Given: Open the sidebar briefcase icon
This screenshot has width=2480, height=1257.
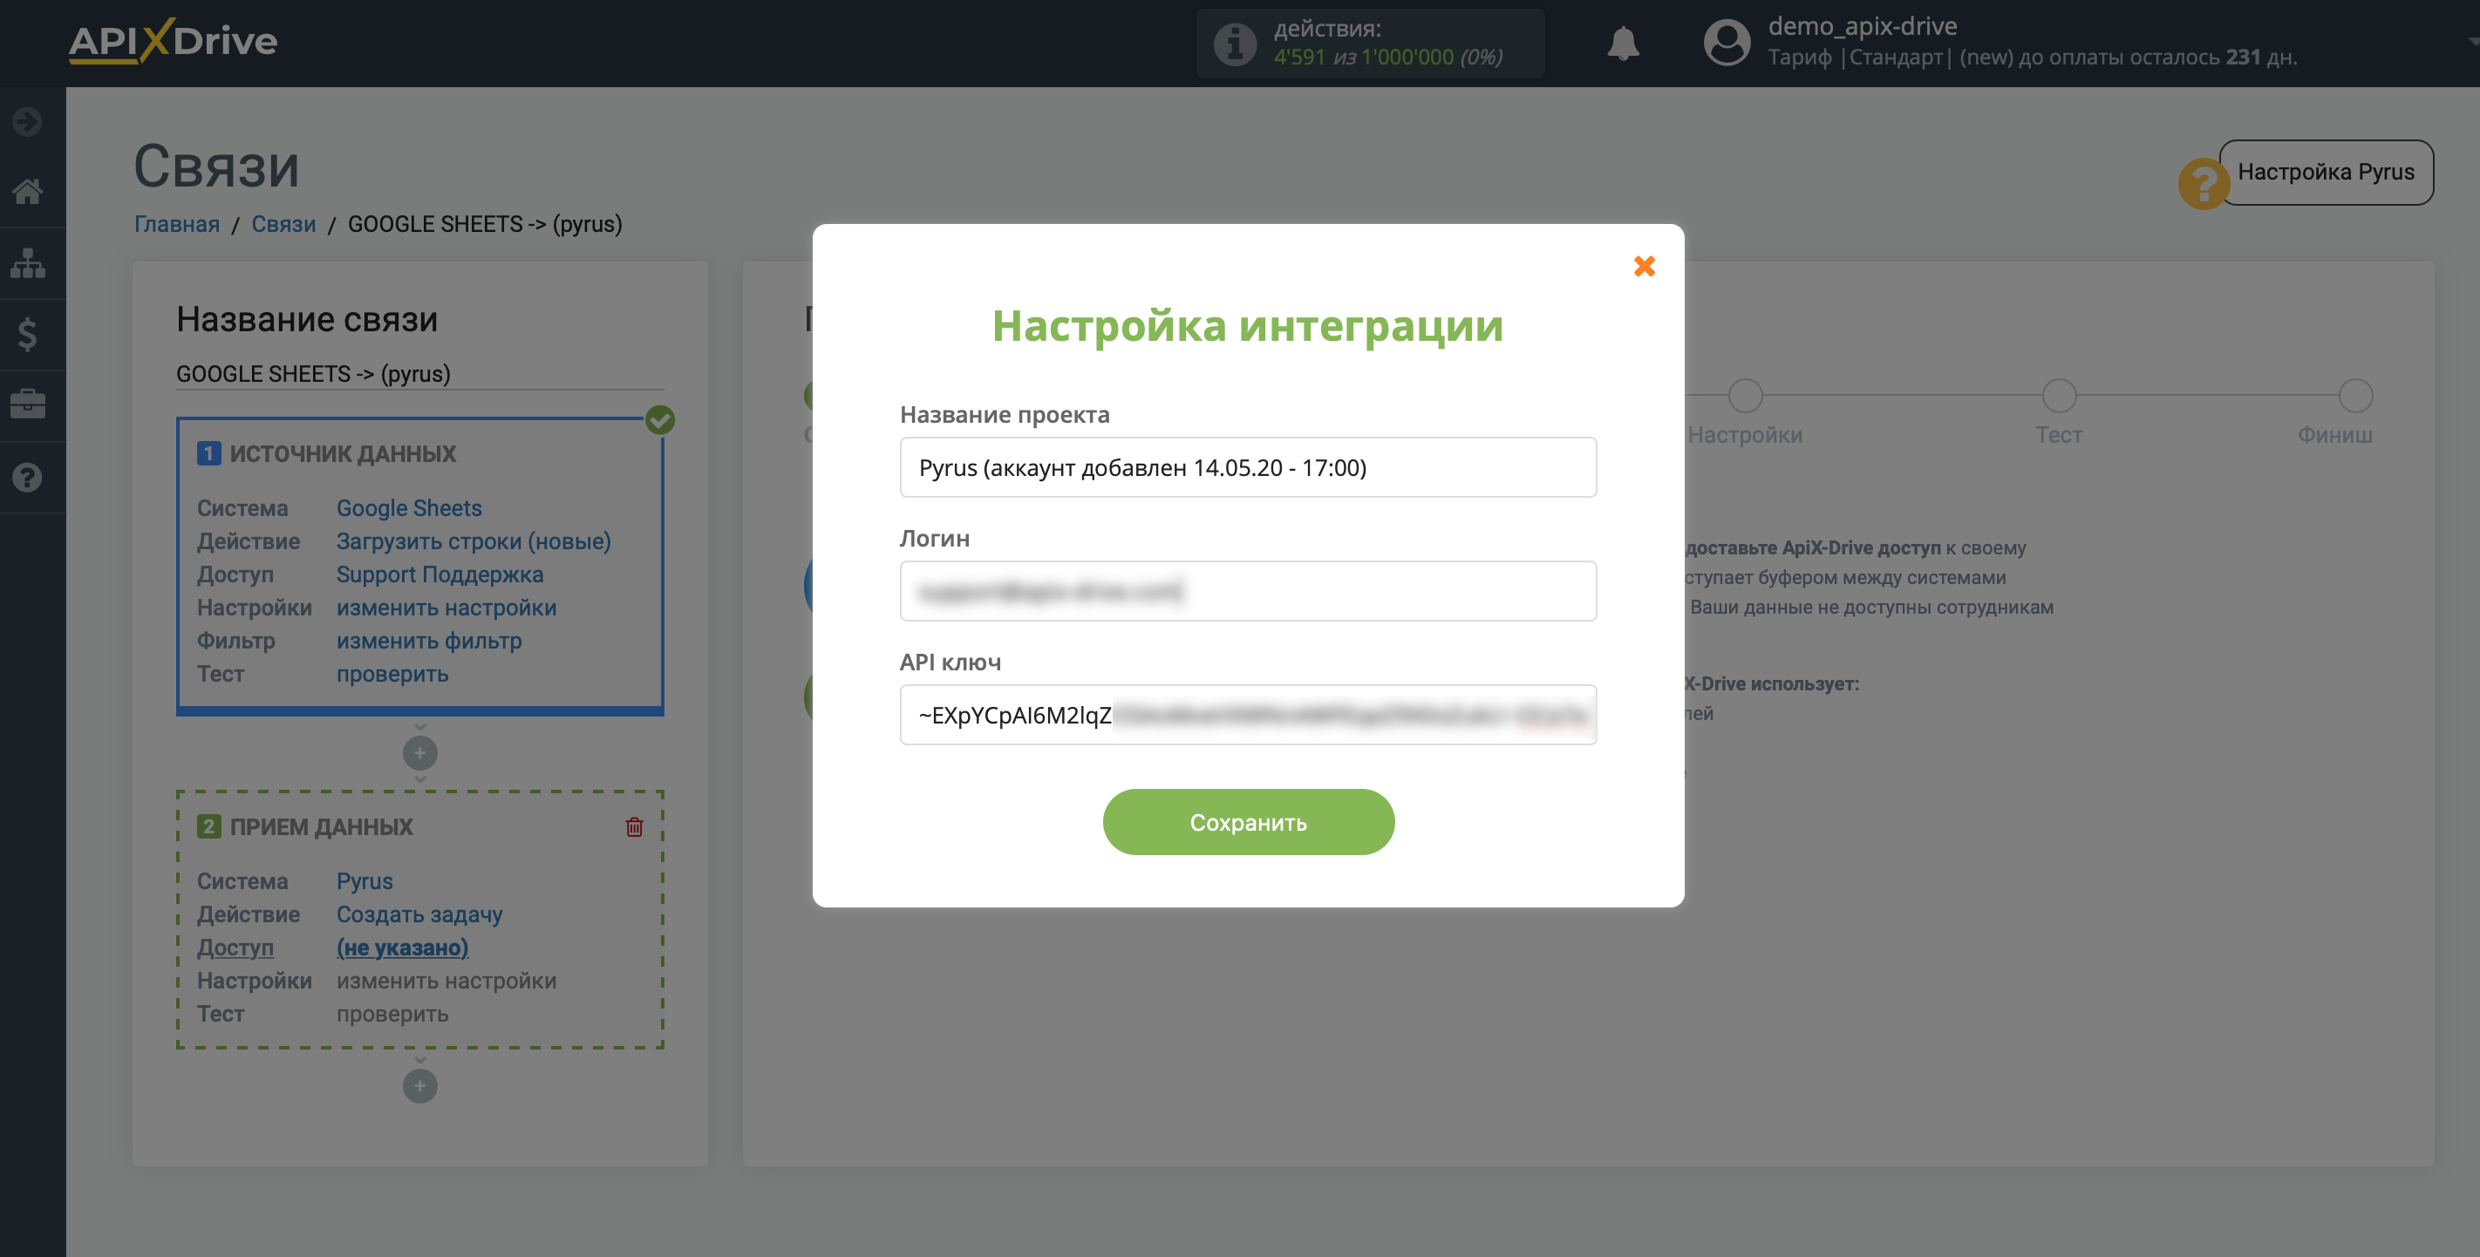Looking at the screenshot, I should click(x=28, y=404).
